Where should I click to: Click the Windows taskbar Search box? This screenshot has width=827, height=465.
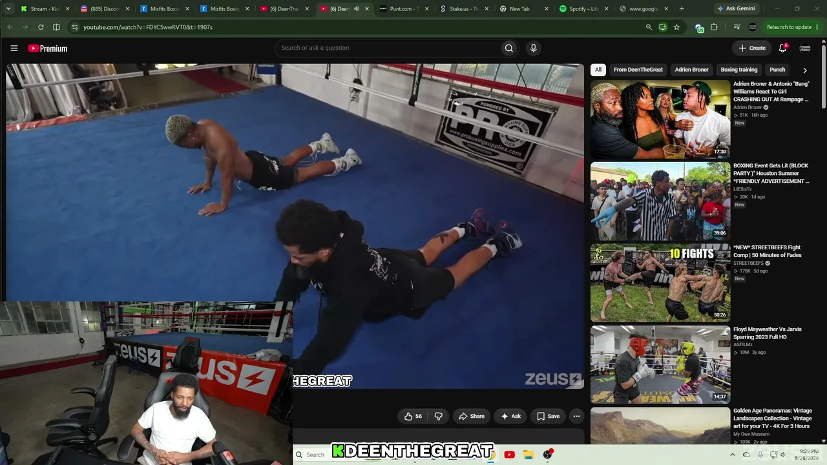point(315,455)
